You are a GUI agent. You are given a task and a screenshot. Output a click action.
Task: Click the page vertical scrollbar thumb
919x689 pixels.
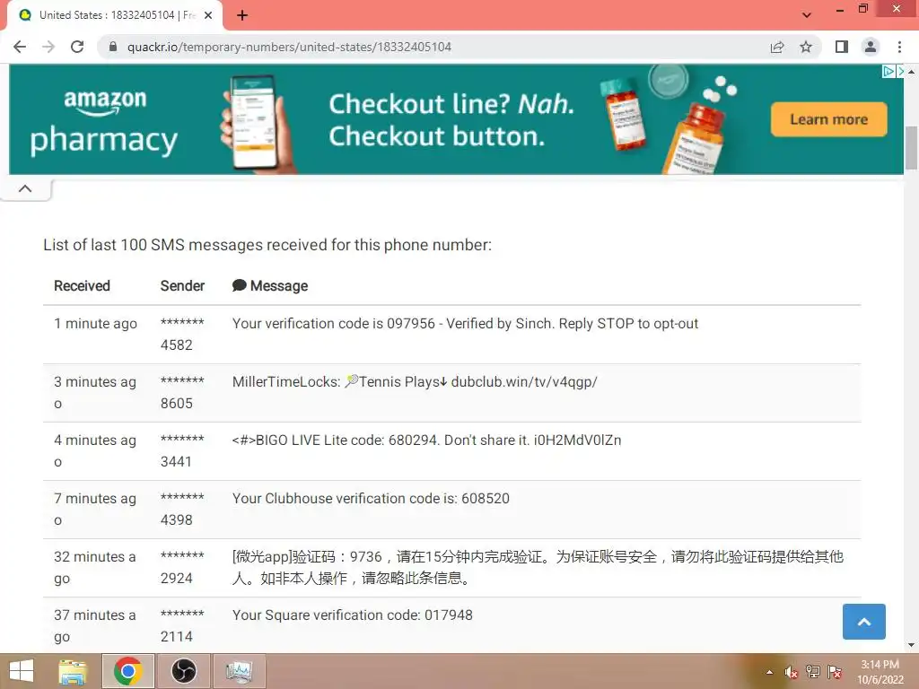click(x=912, y=148)
